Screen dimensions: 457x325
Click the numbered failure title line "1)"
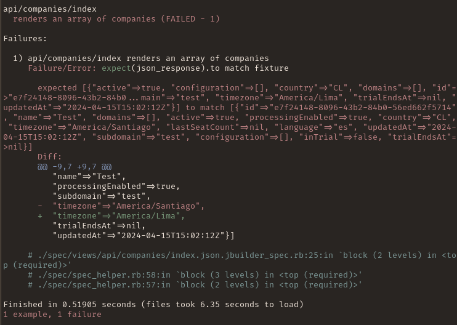pos(141,58)
